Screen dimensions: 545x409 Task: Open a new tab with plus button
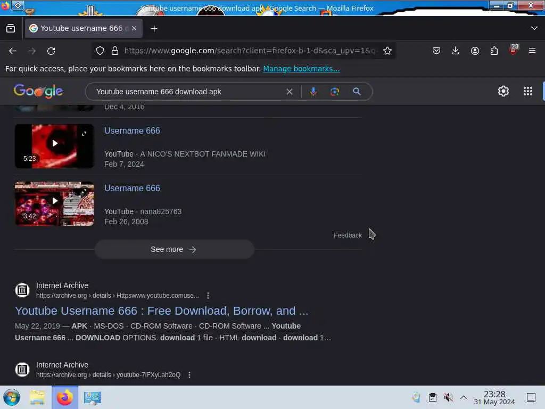pos(154,29)
